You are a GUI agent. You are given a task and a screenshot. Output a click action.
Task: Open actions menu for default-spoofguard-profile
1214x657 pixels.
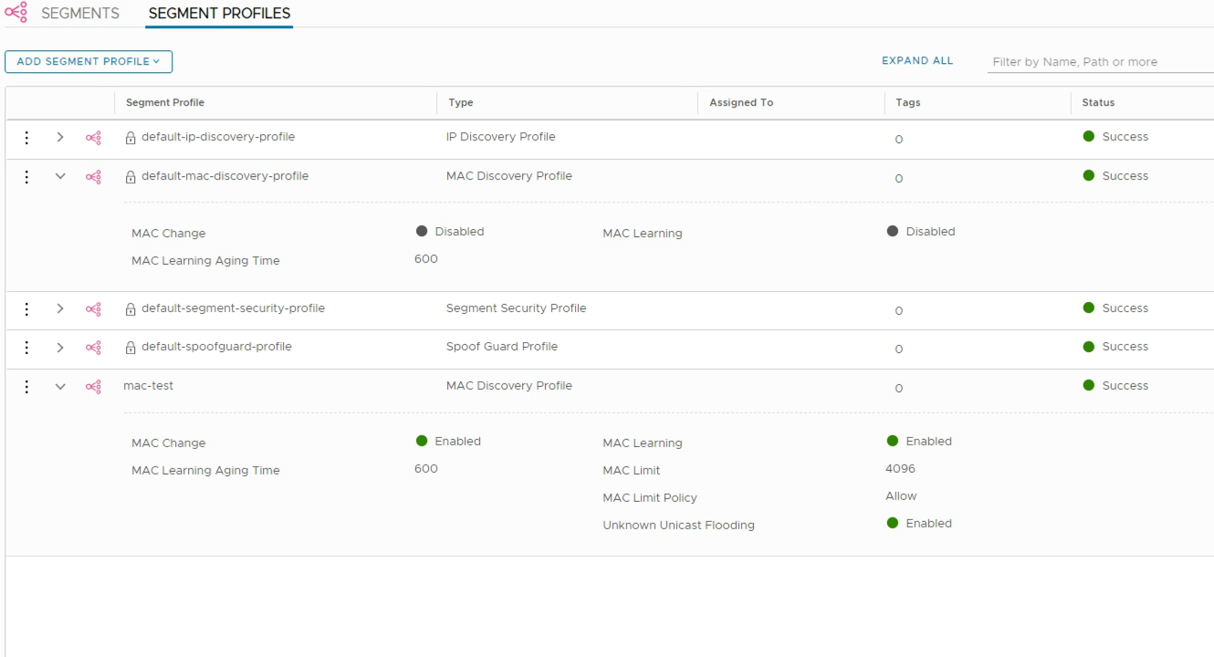coord(26,347)
